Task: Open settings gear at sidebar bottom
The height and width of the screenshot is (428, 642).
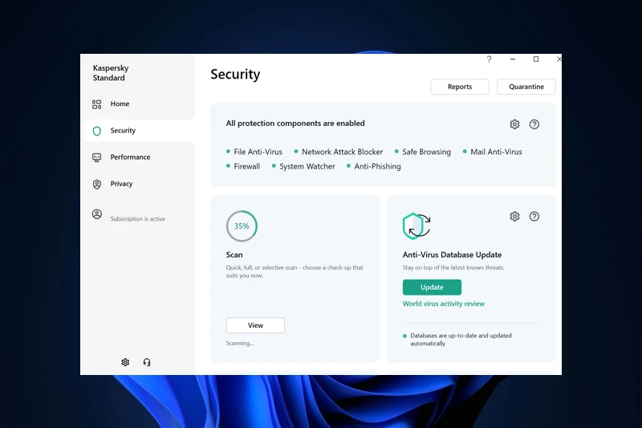Action: (125, 362)
